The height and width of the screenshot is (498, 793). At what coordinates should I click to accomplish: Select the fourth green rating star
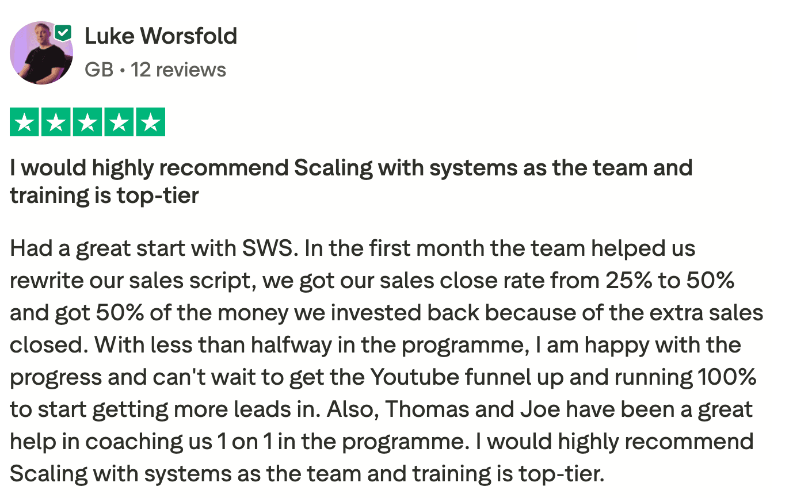(x=119, y=122)
